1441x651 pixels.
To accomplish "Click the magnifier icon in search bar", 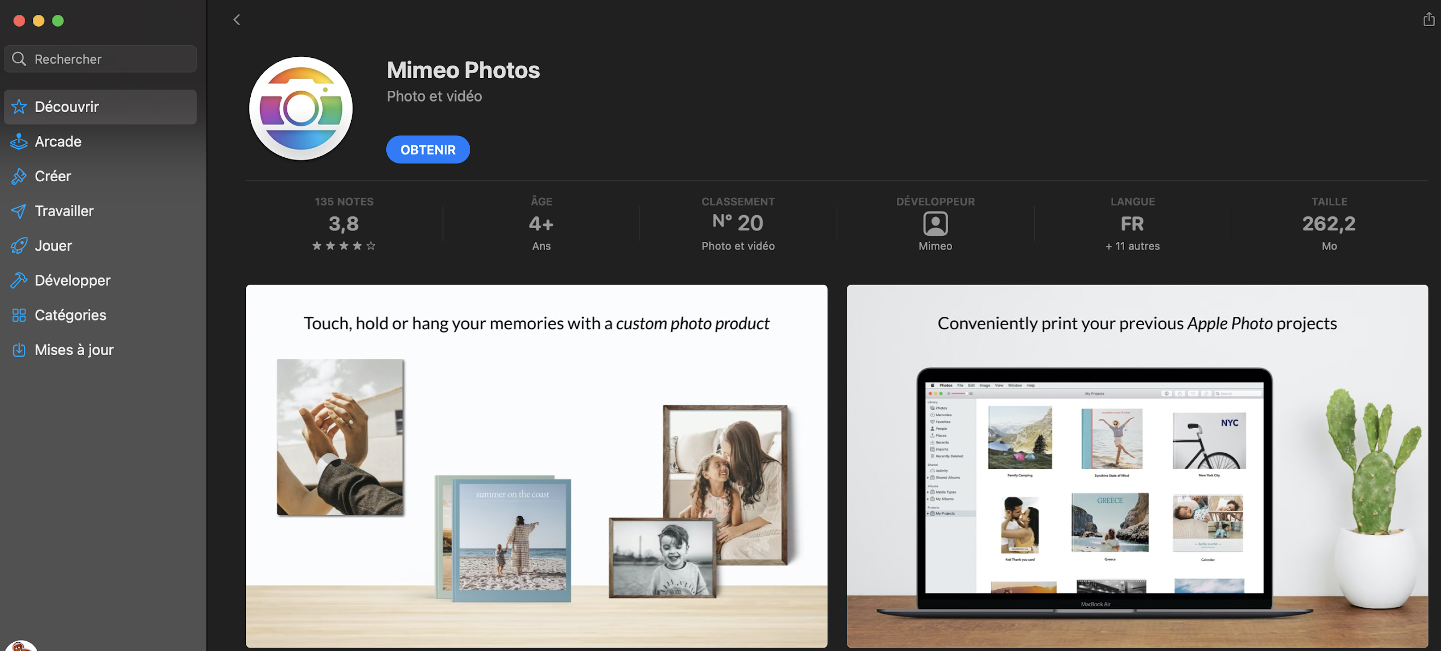I will pyautogui.click(x=19, y=58).
